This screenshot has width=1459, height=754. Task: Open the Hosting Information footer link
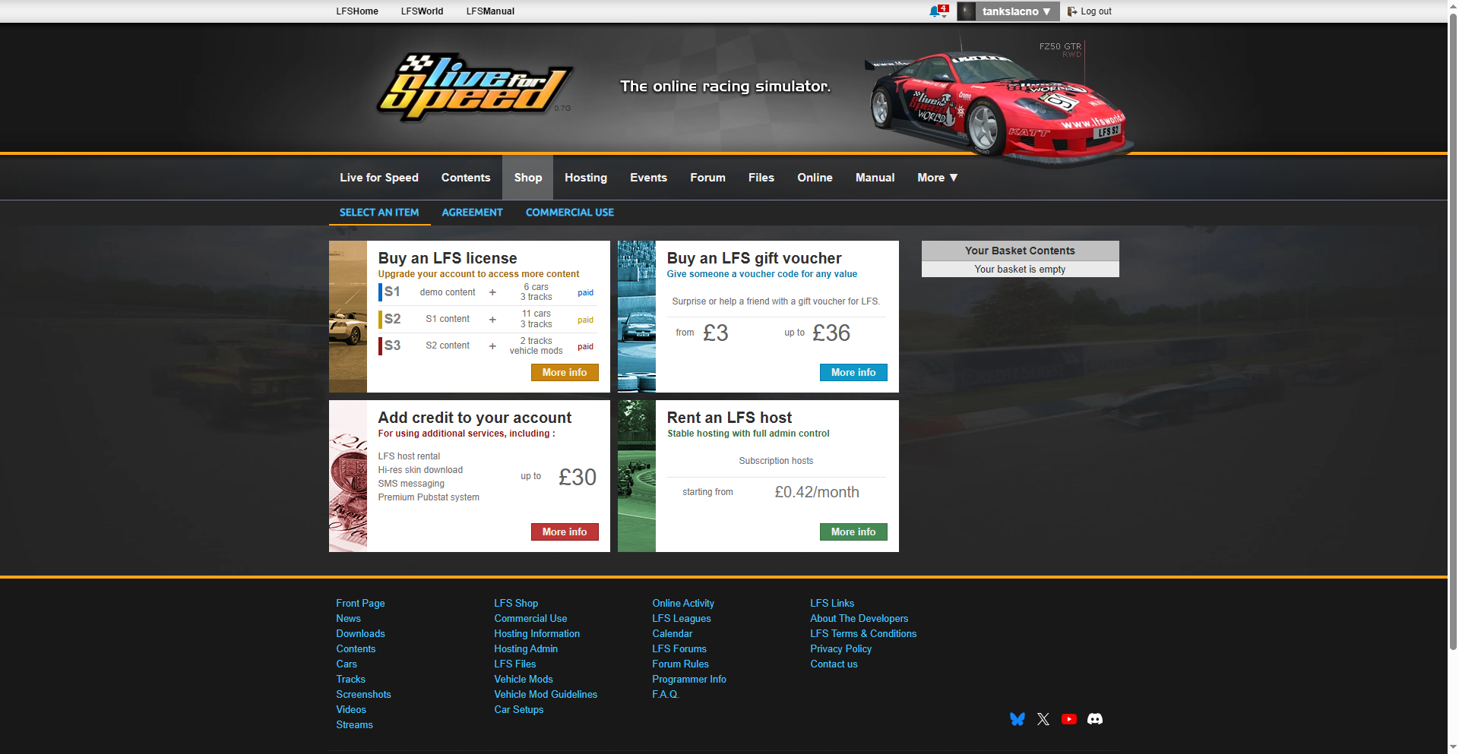pyautogui.click(x=536, y=634)
